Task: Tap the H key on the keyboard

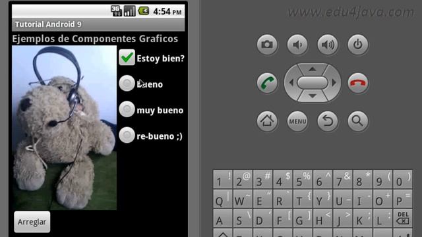Action: click(x=323, y=219)
